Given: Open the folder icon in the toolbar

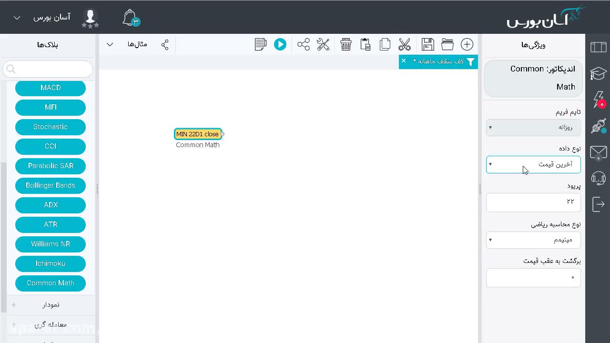Looking at the screenshot, I should coord(447,44).
